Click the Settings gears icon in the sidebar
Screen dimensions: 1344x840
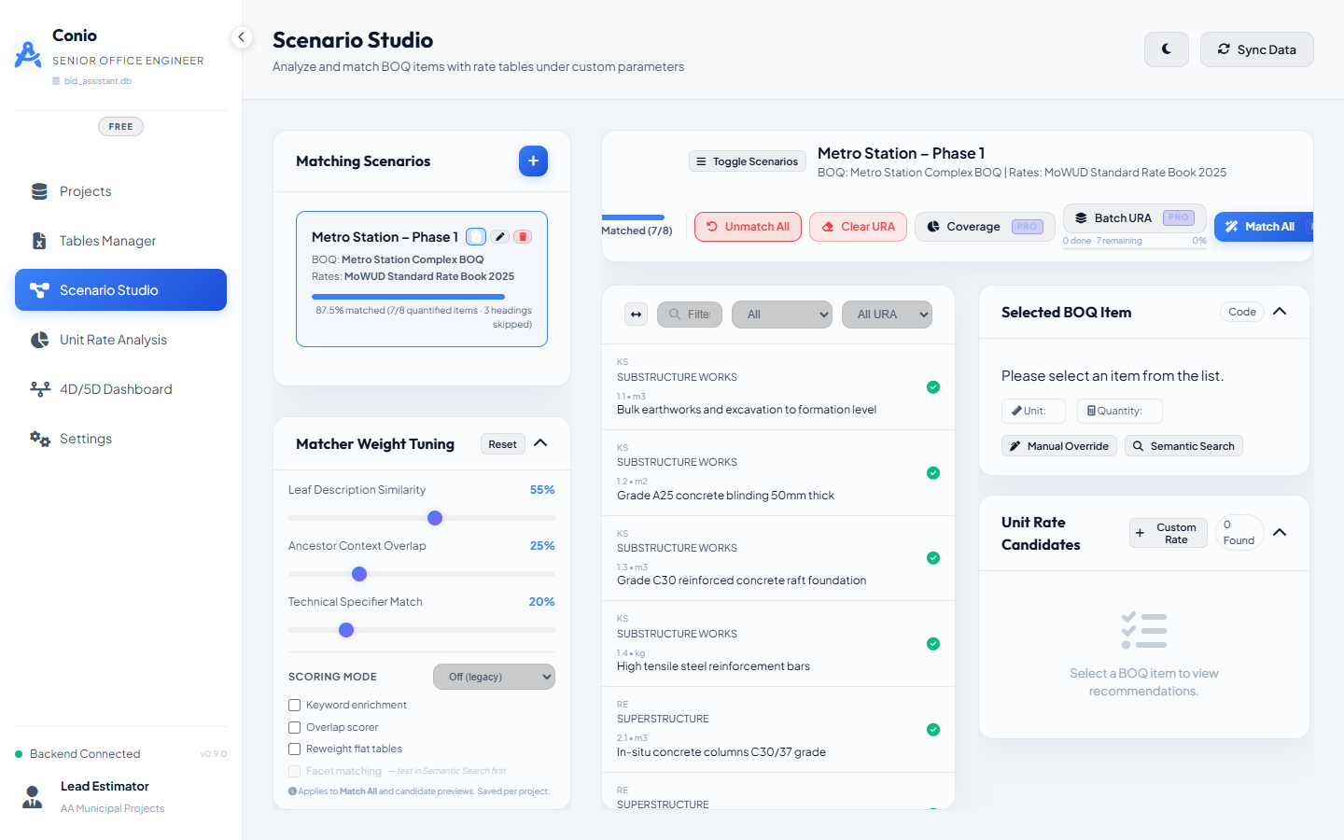pyautogui.click(x=40, y=439)
